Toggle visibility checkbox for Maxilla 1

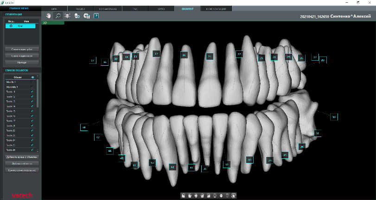click(x=32, y=82)
